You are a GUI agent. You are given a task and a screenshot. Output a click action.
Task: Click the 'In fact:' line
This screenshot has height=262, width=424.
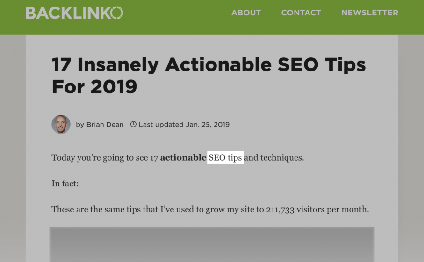[65, 184]
